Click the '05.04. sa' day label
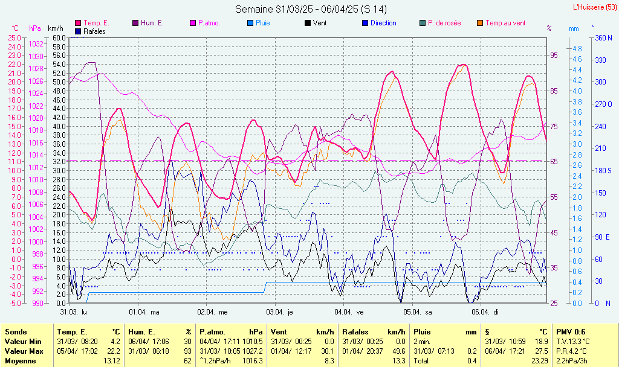This screenshot has width=619, height=367. (x=418, y=312)
